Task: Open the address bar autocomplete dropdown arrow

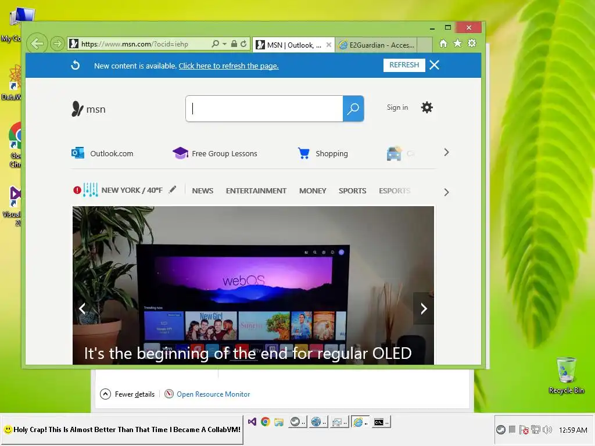Action: 224,44
